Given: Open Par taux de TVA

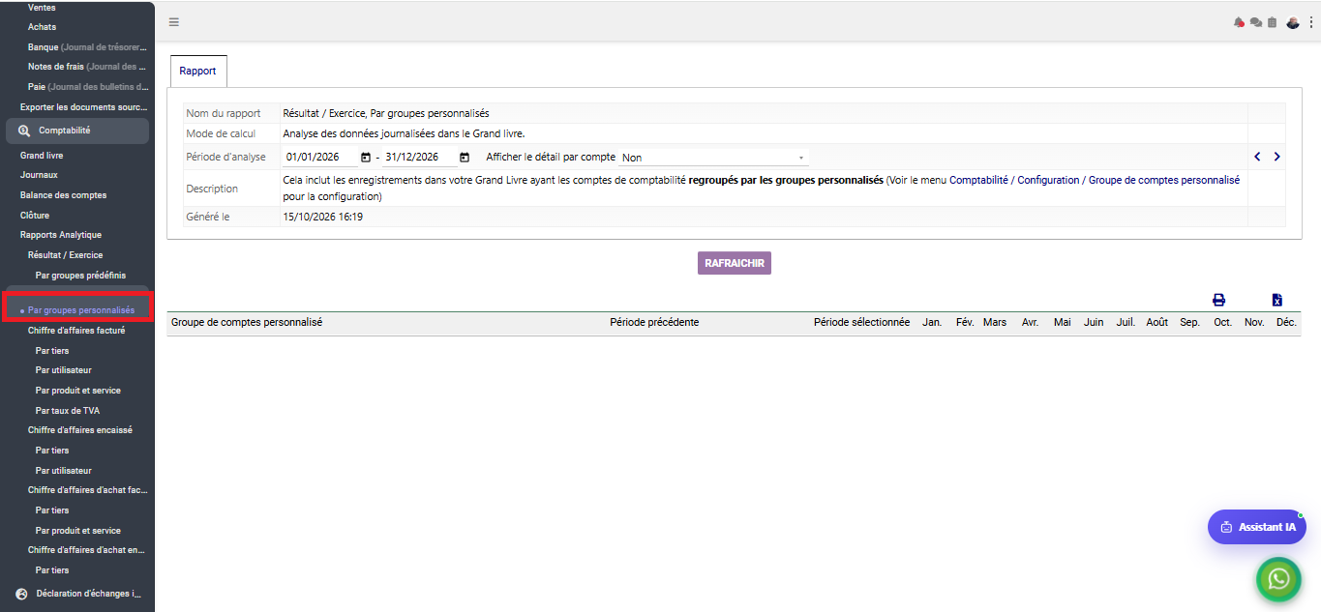Looking at the screenshot, I should click(68, 411).
